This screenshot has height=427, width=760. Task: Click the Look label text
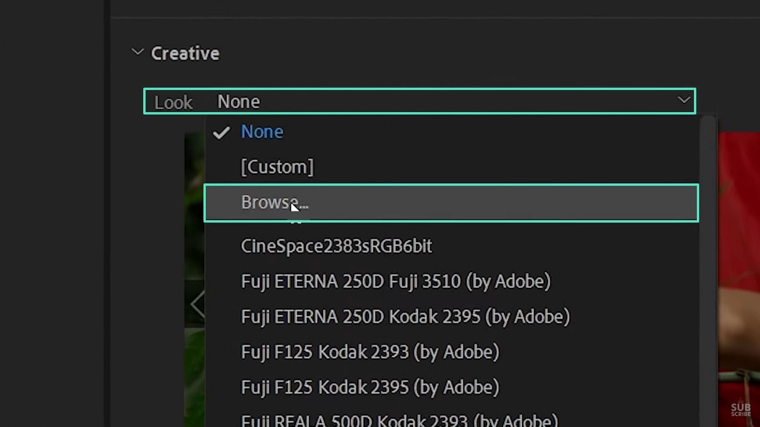click(x=173, y=102)
